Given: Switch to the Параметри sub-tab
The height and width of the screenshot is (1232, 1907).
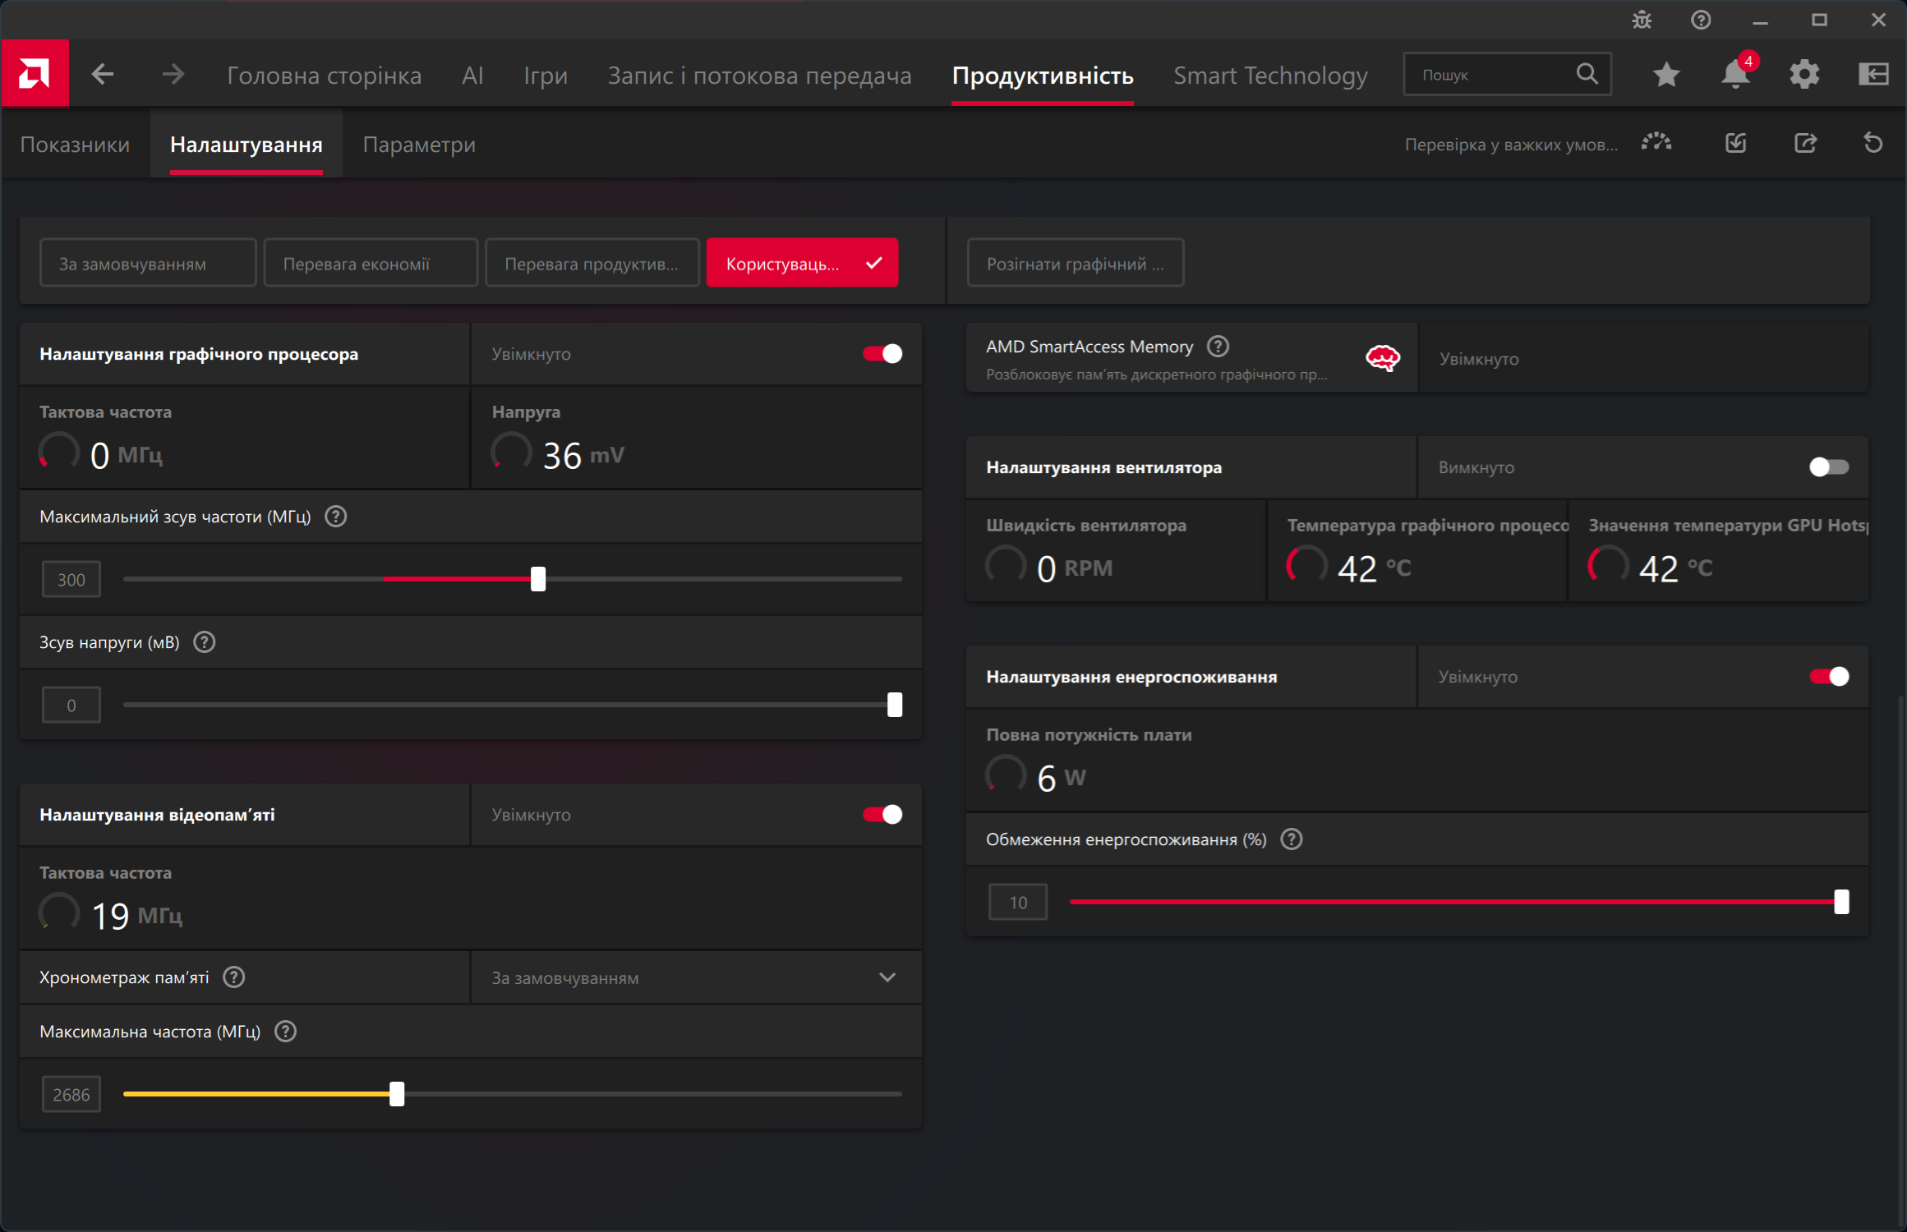Looking at the screenshot, I should (x=419, y=145).
